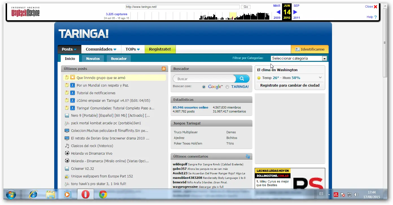Click the RSS icon on Últimos posts

(163, 68)
